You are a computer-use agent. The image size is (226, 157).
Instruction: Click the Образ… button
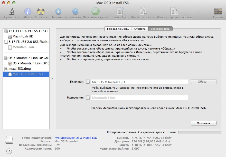[204, 82]
